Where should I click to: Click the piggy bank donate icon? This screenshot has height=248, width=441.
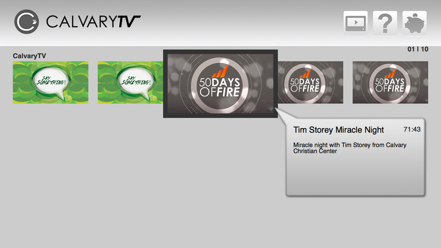(414, 23)
